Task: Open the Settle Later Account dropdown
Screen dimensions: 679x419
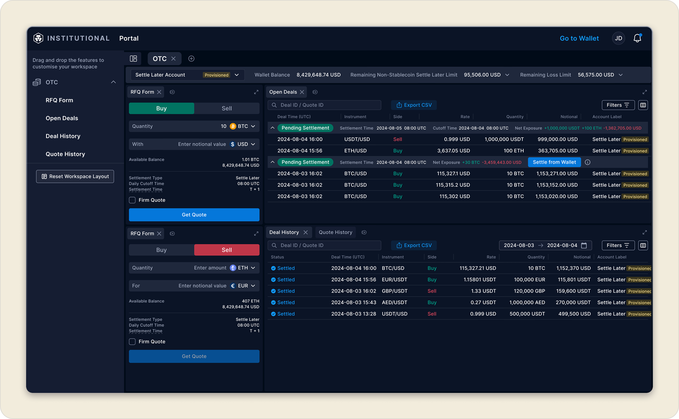Action: [x=187, y=75]
